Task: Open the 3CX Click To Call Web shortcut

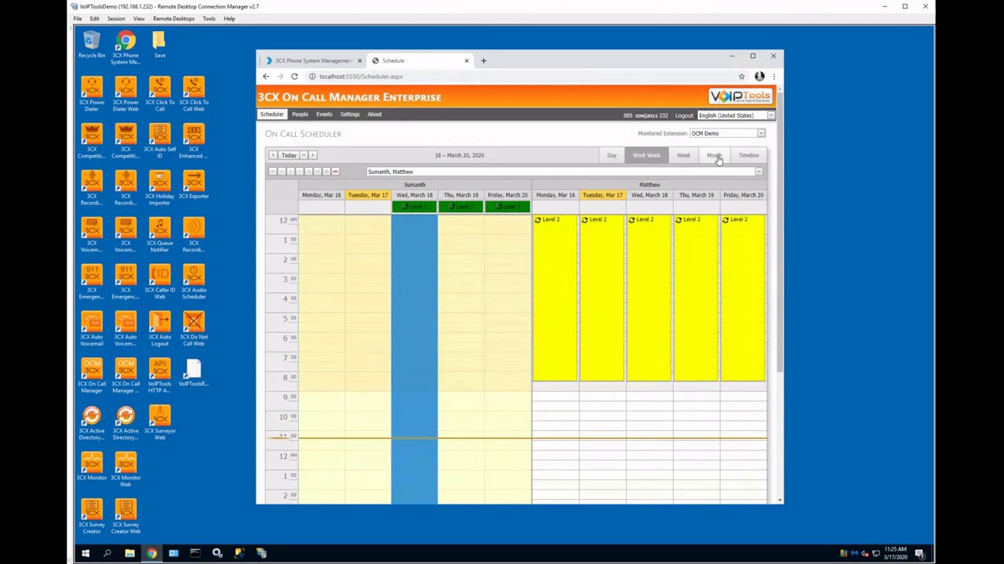Action: tap(194, 94)
